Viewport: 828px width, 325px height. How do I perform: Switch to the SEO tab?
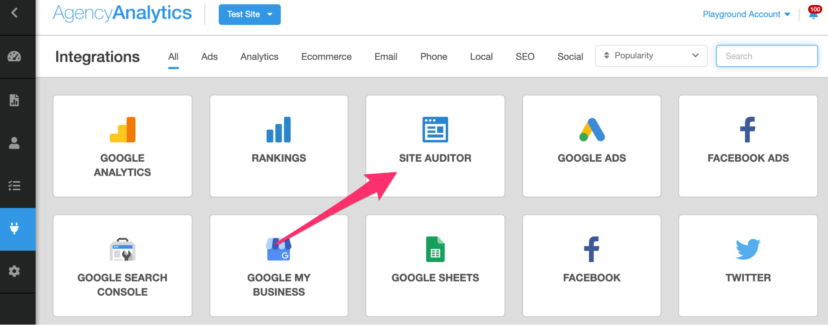[525, 57]
